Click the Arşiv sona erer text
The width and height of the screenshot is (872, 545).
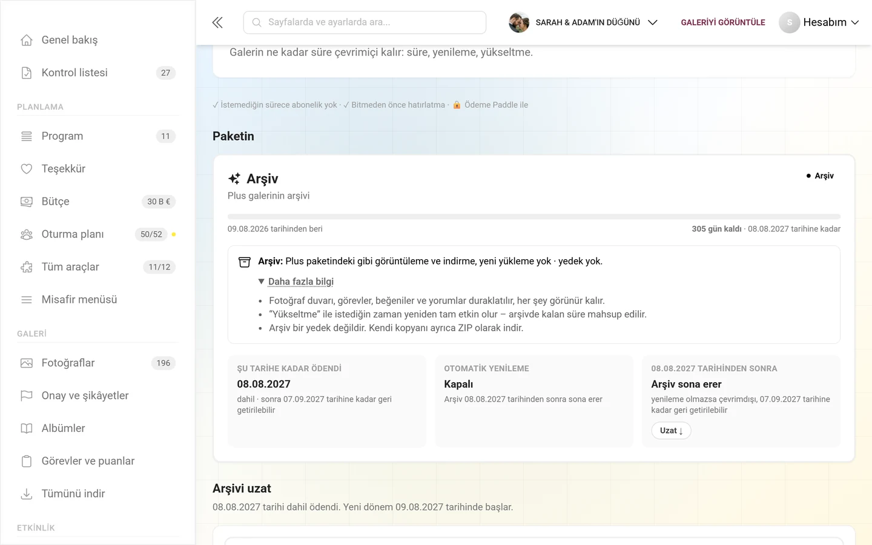(686, 384)
